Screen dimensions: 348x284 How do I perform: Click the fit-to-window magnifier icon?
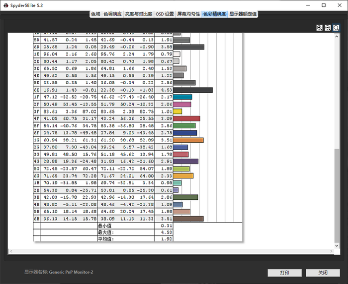337,28
